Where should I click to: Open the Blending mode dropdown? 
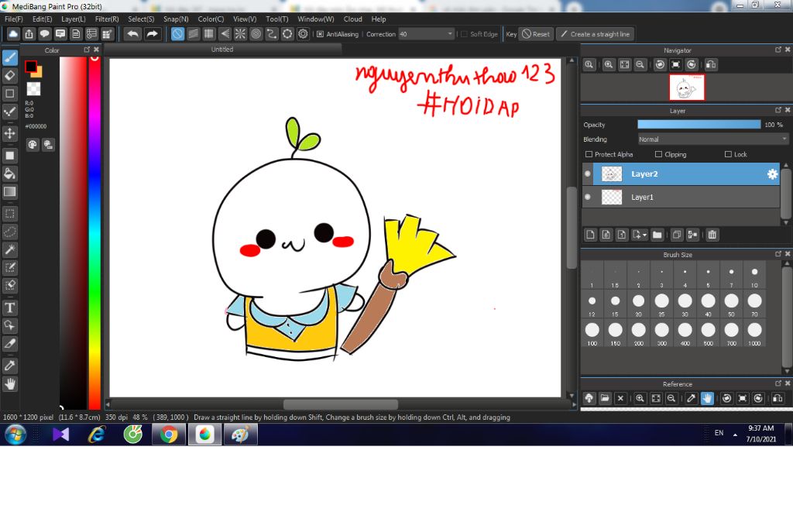(x=713, y=139)
